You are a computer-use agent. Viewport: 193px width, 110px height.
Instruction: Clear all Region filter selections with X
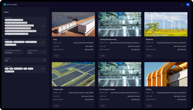[x=42, y=42]
